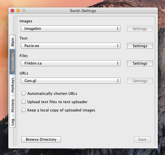Open the History tab
165x155 pixels.
click(13, 106)
